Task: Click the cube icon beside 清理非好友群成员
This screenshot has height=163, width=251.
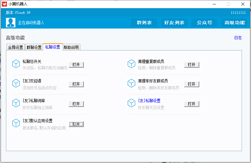Action: pos(131,83)
